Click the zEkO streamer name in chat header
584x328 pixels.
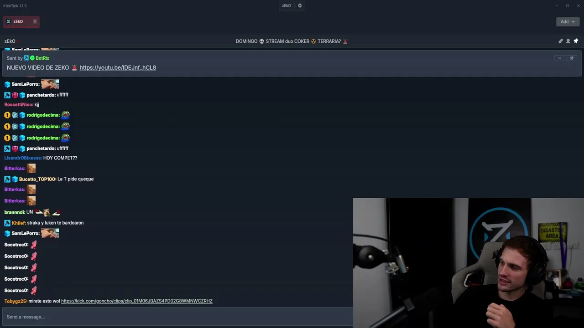pos(10,41)
